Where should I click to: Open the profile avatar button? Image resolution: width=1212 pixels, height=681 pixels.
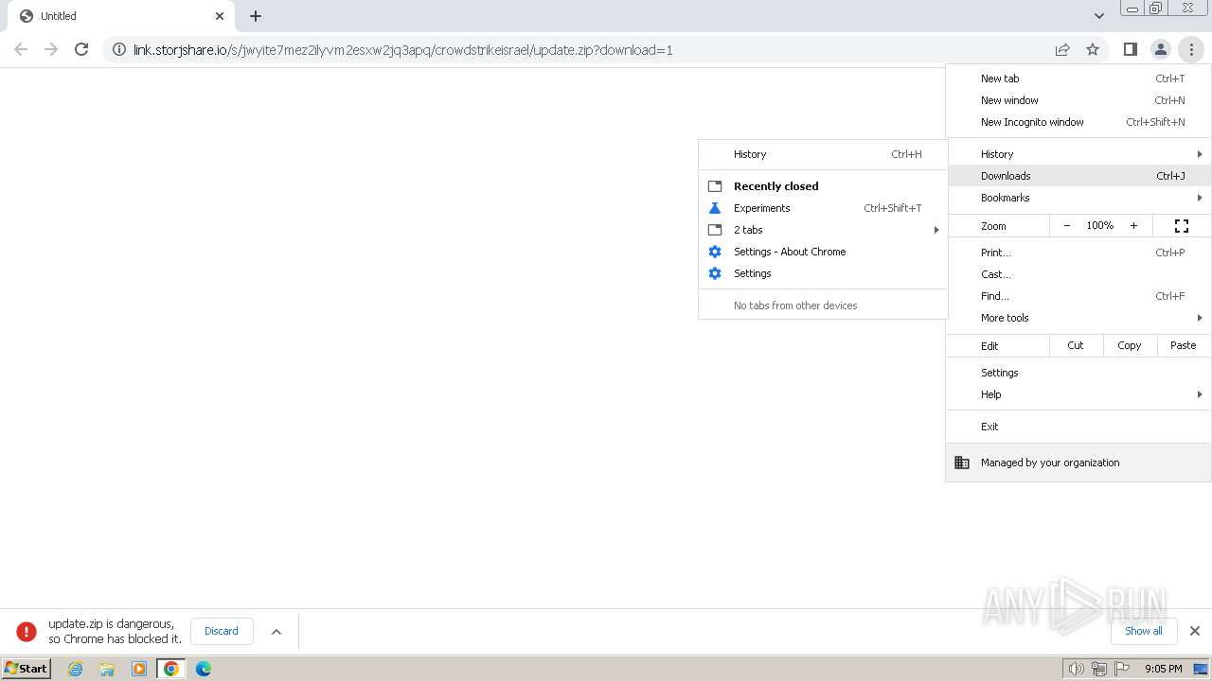[x=1160, y=49]
